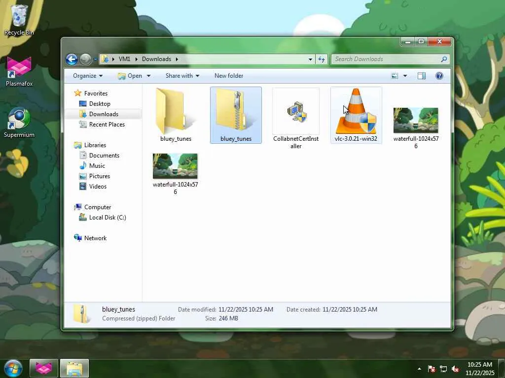The image size is (505, 378).
Task: Click the Plasmafox taskbar button
Action: (x=44, y=368)
